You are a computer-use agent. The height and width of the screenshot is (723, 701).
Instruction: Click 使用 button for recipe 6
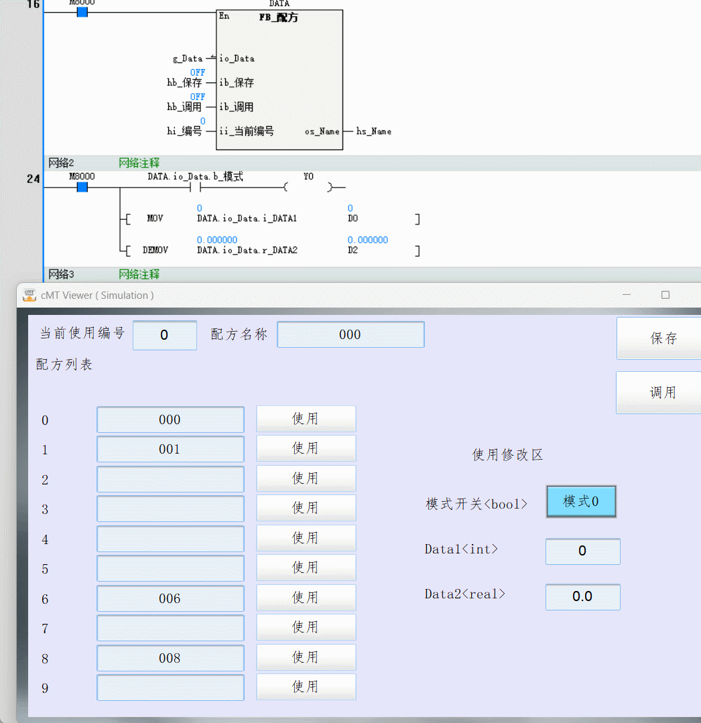(x=306, y=598)
